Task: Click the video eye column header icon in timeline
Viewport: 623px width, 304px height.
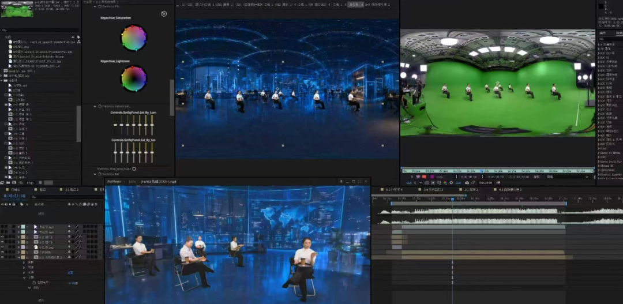Action: point(2,204)
